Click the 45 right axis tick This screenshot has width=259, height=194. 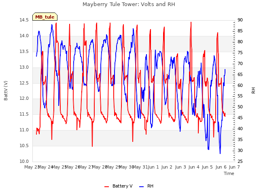pos(240,118)
